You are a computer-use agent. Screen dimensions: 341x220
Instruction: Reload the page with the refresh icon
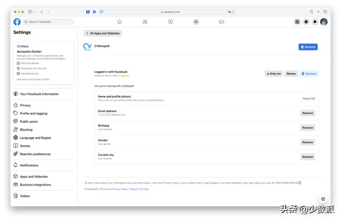233,12
